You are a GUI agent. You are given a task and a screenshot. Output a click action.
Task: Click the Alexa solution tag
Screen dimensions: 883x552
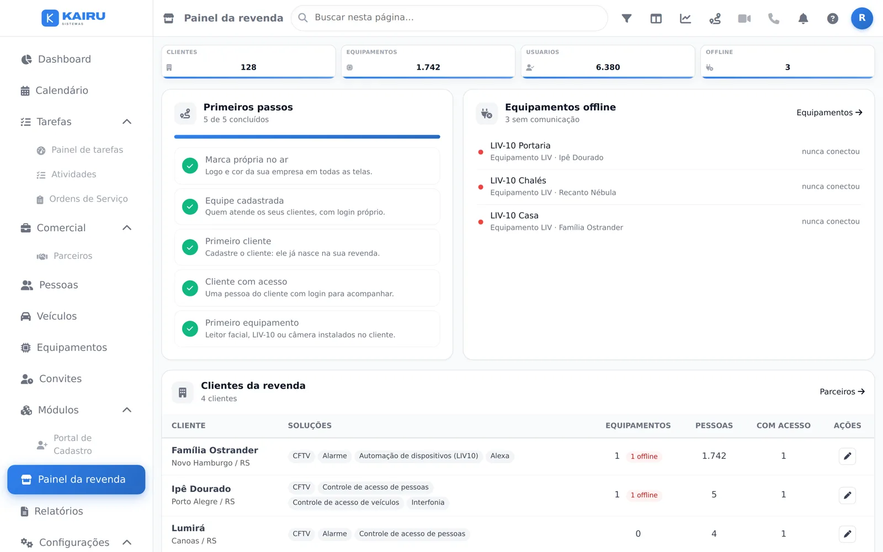500,456
